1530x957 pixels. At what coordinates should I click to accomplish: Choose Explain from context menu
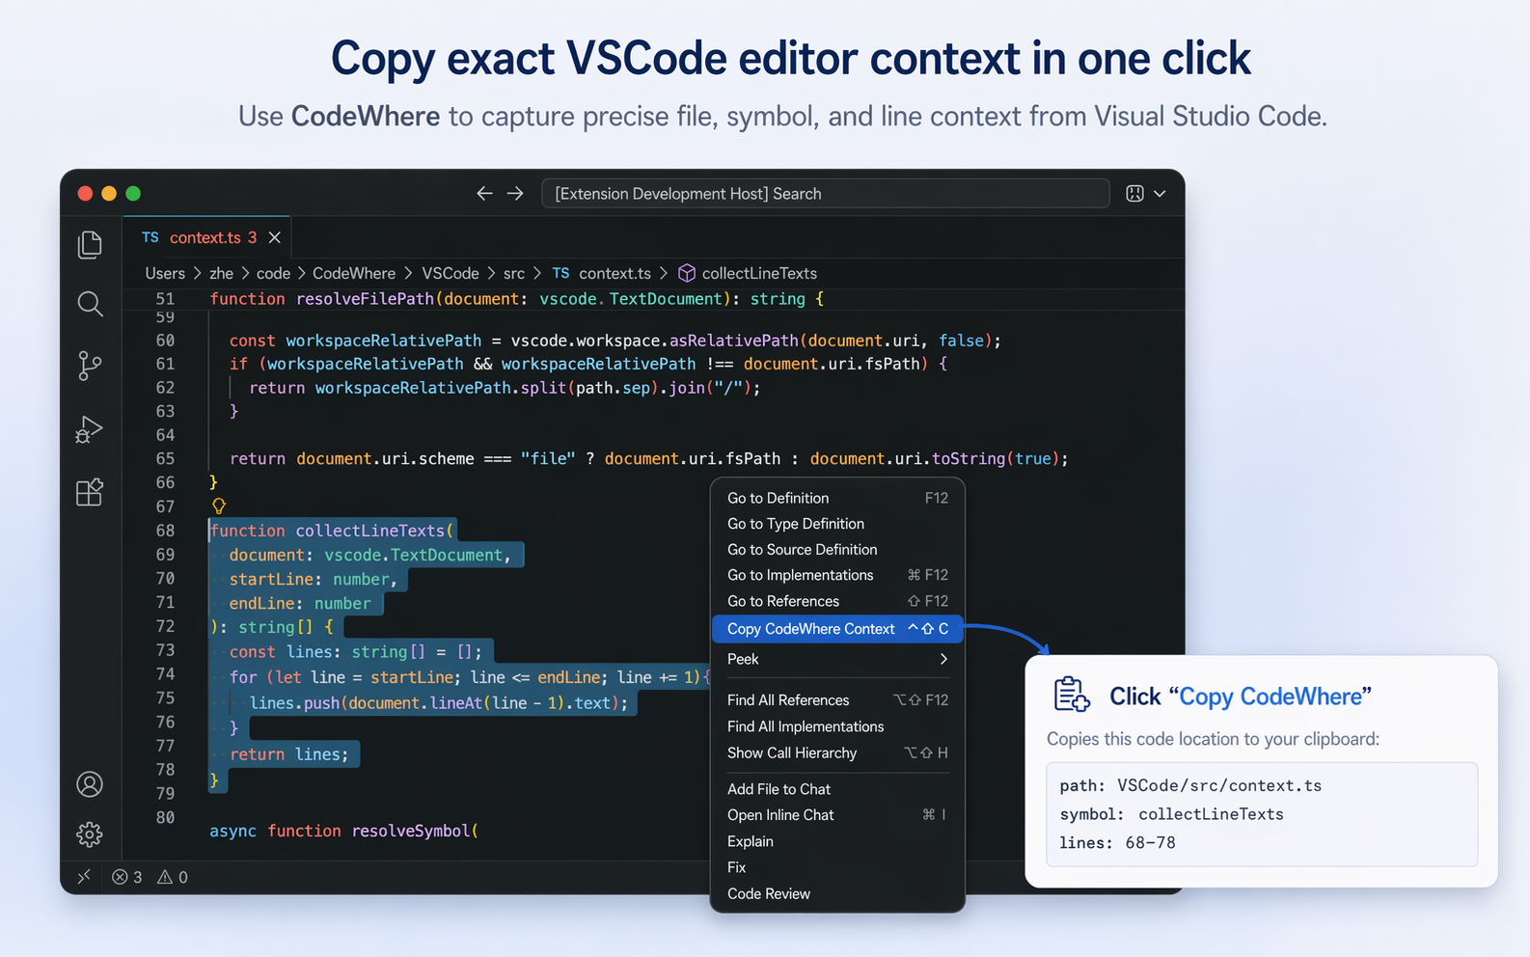(837, 841)
